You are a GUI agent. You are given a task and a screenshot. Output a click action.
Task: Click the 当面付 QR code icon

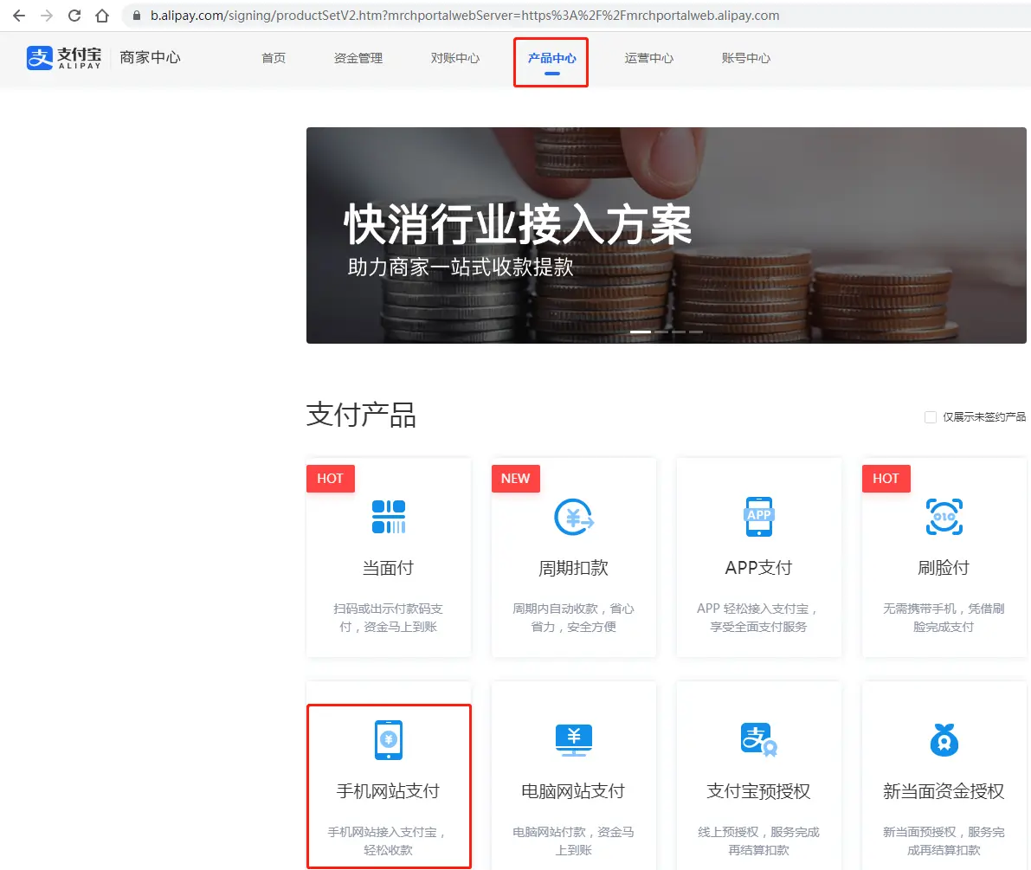point(389,517)
